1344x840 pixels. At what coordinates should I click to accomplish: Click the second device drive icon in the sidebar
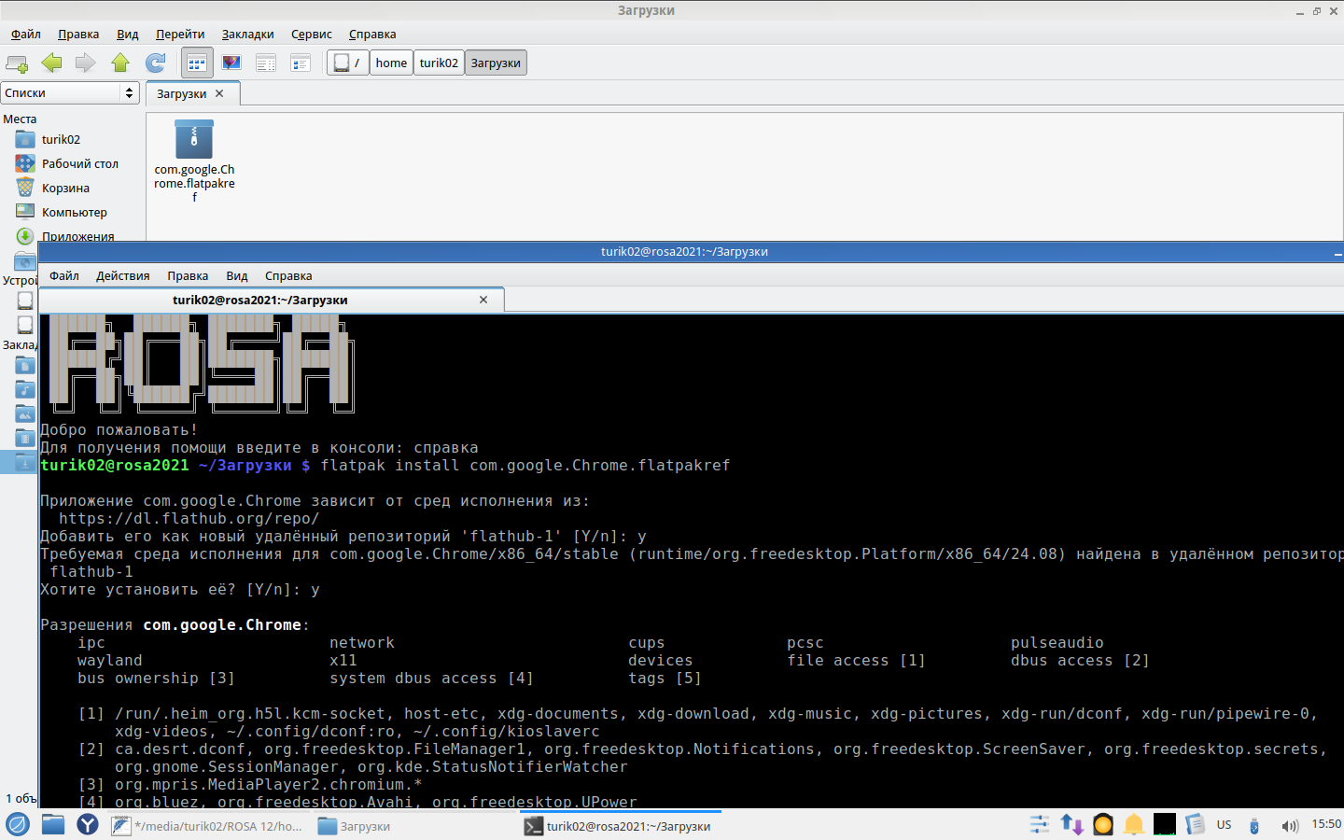tap(25, 325)
